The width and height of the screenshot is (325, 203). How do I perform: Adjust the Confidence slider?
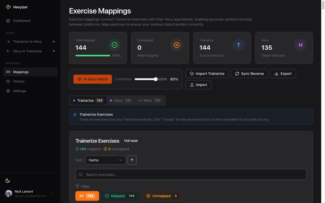(x=155, y=79)
